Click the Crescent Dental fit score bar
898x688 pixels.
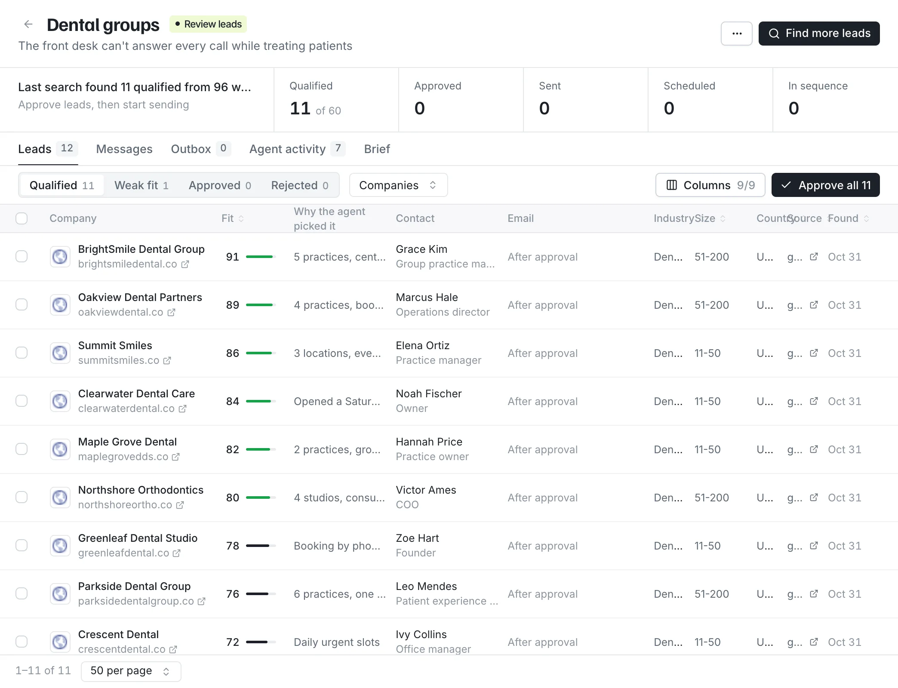click(x=261, y=642)
